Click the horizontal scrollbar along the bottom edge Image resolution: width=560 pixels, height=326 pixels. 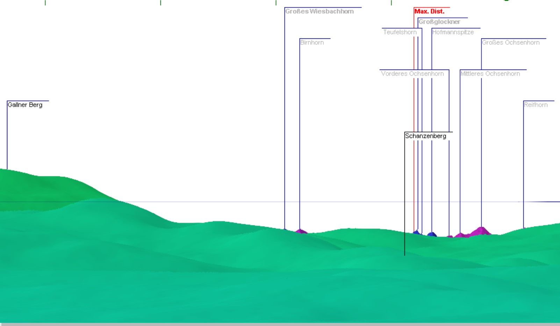(x=280, y=324)
